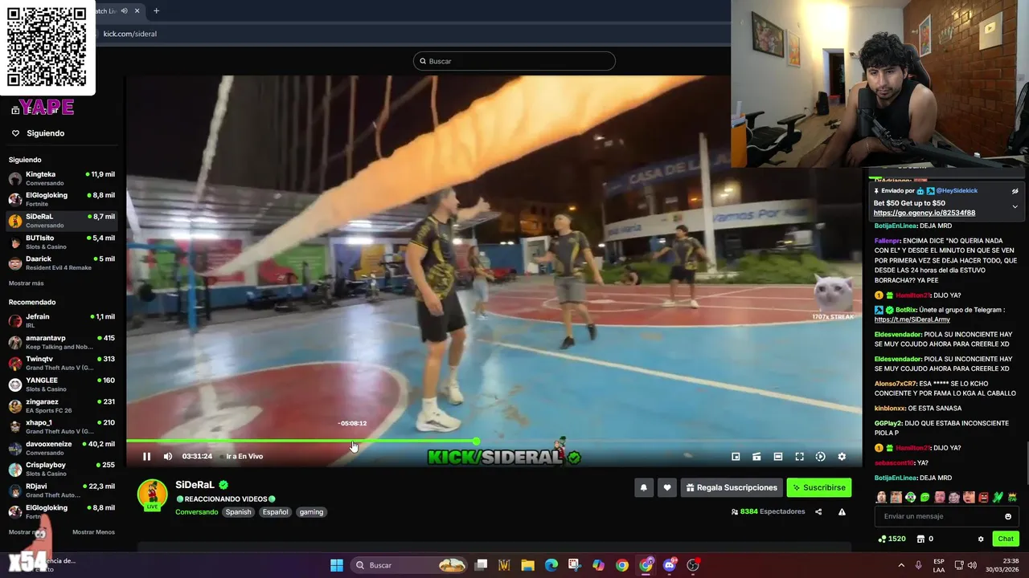This screenshot has width=1029, height=578.
Task: Click the Conversando category link
Action: [x=196, y=512]
